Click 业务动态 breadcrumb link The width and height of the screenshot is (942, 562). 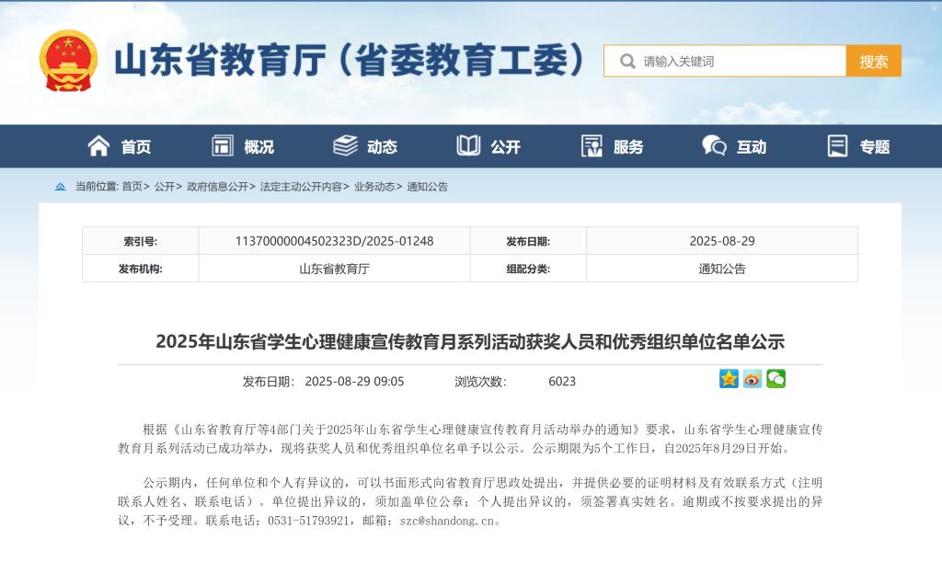(375, 187)
